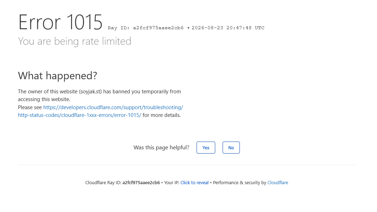Click the 'for more details.' text
The height and width of the screenshot is (212, 377).
click(161, 115)
